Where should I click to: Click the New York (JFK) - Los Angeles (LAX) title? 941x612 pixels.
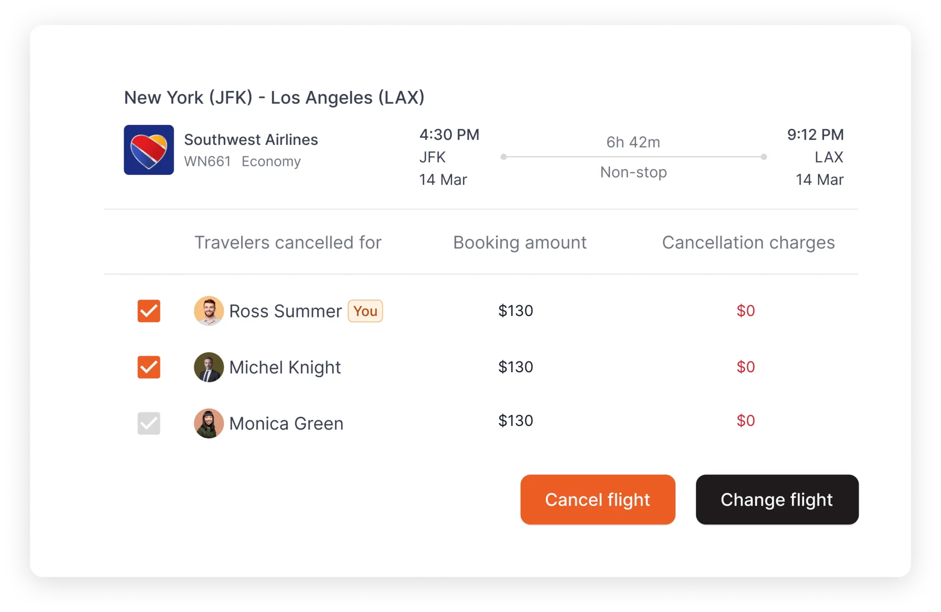[274, 97]
